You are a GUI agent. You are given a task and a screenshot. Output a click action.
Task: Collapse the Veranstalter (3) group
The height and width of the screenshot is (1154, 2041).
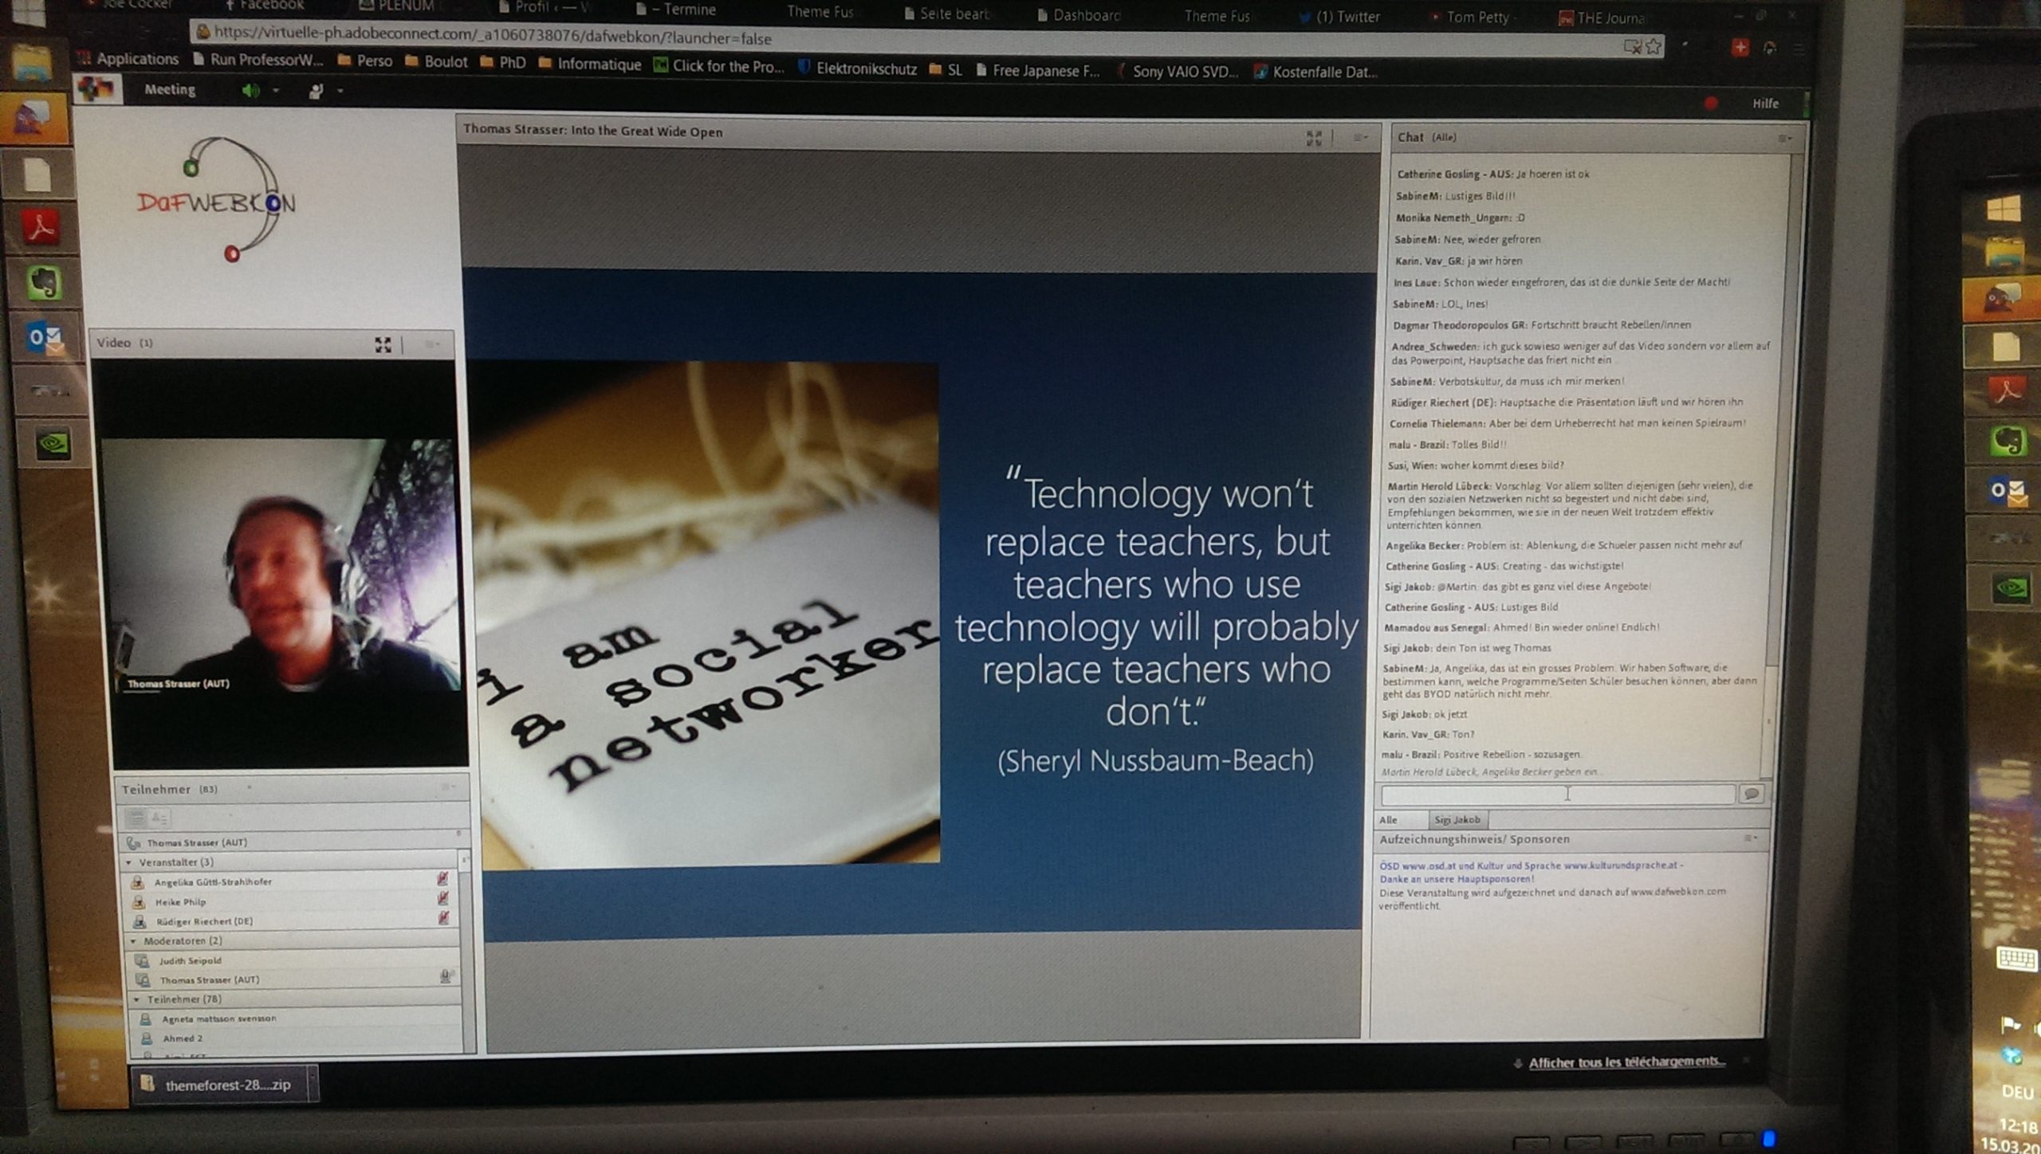[129, 862]
